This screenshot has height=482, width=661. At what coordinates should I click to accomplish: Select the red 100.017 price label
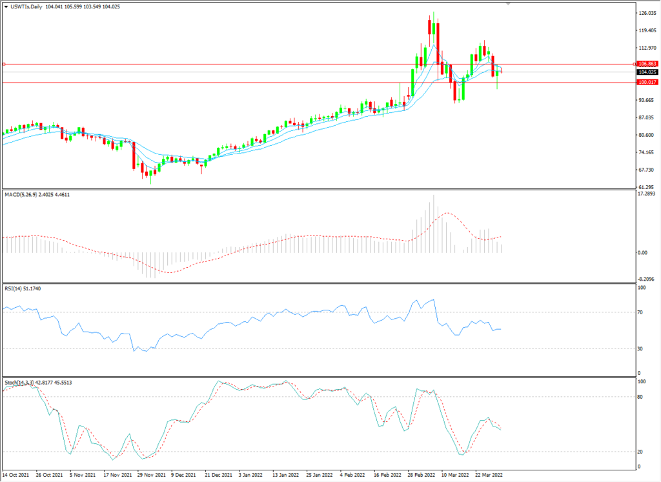click(647, 83)
